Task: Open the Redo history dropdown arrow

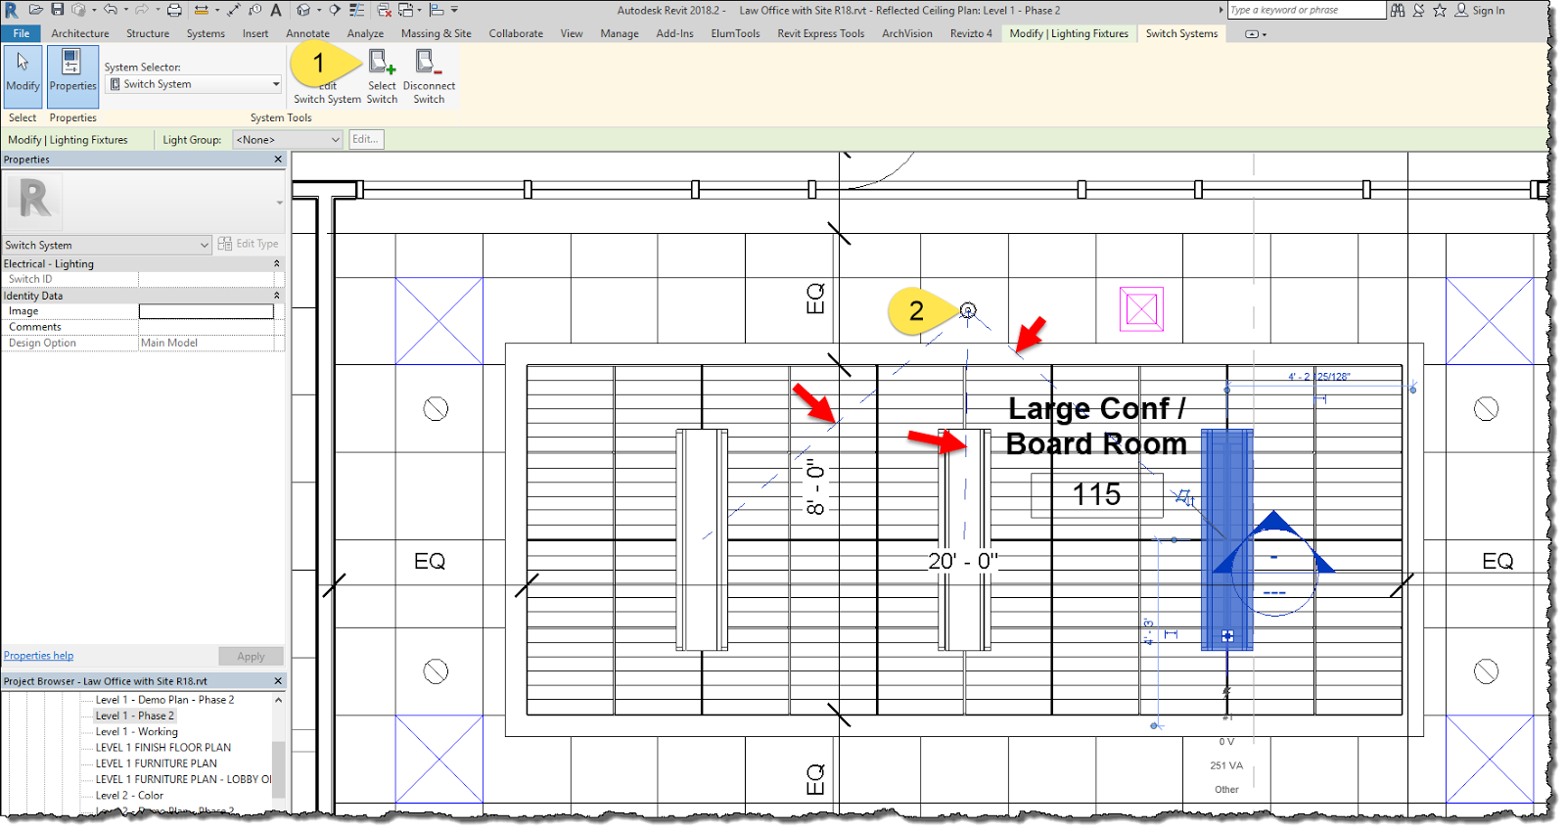Action: click(x=158, y=10)
